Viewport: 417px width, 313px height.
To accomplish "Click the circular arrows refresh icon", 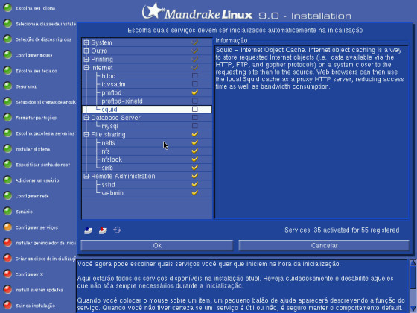I will 118,230.
